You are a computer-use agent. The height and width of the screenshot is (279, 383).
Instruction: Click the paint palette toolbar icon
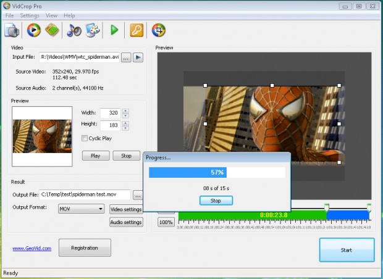(93, 30)
